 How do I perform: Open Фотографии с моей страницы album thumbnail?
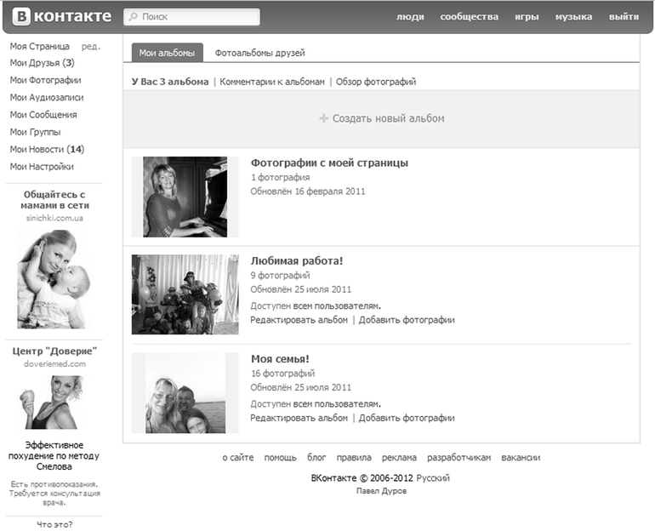click(185, 197)
